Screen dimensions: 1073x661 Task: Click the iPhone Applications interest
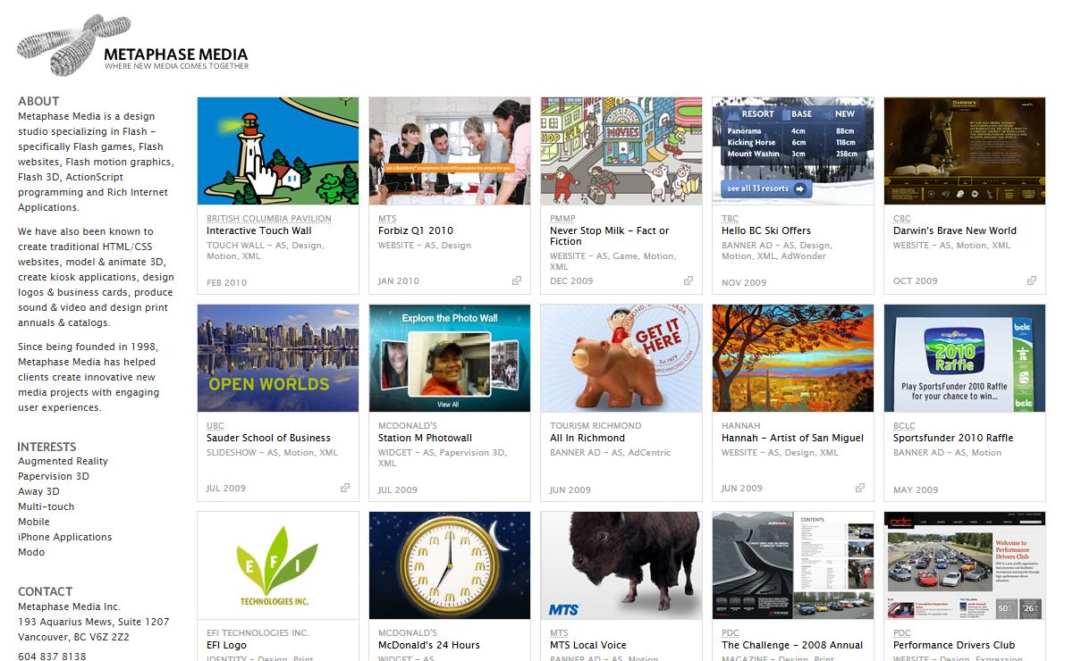65,537
